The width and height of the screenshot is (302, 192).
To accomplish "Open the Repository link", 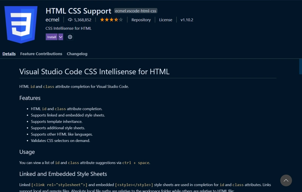I will point(141,20).
